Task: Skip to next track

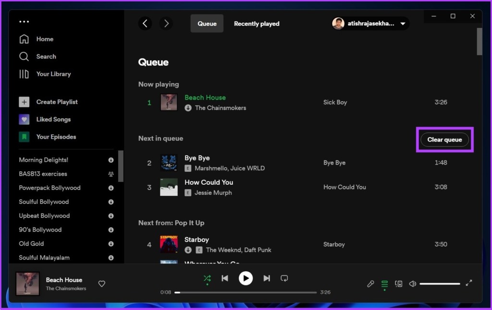Action: [267, 278]
